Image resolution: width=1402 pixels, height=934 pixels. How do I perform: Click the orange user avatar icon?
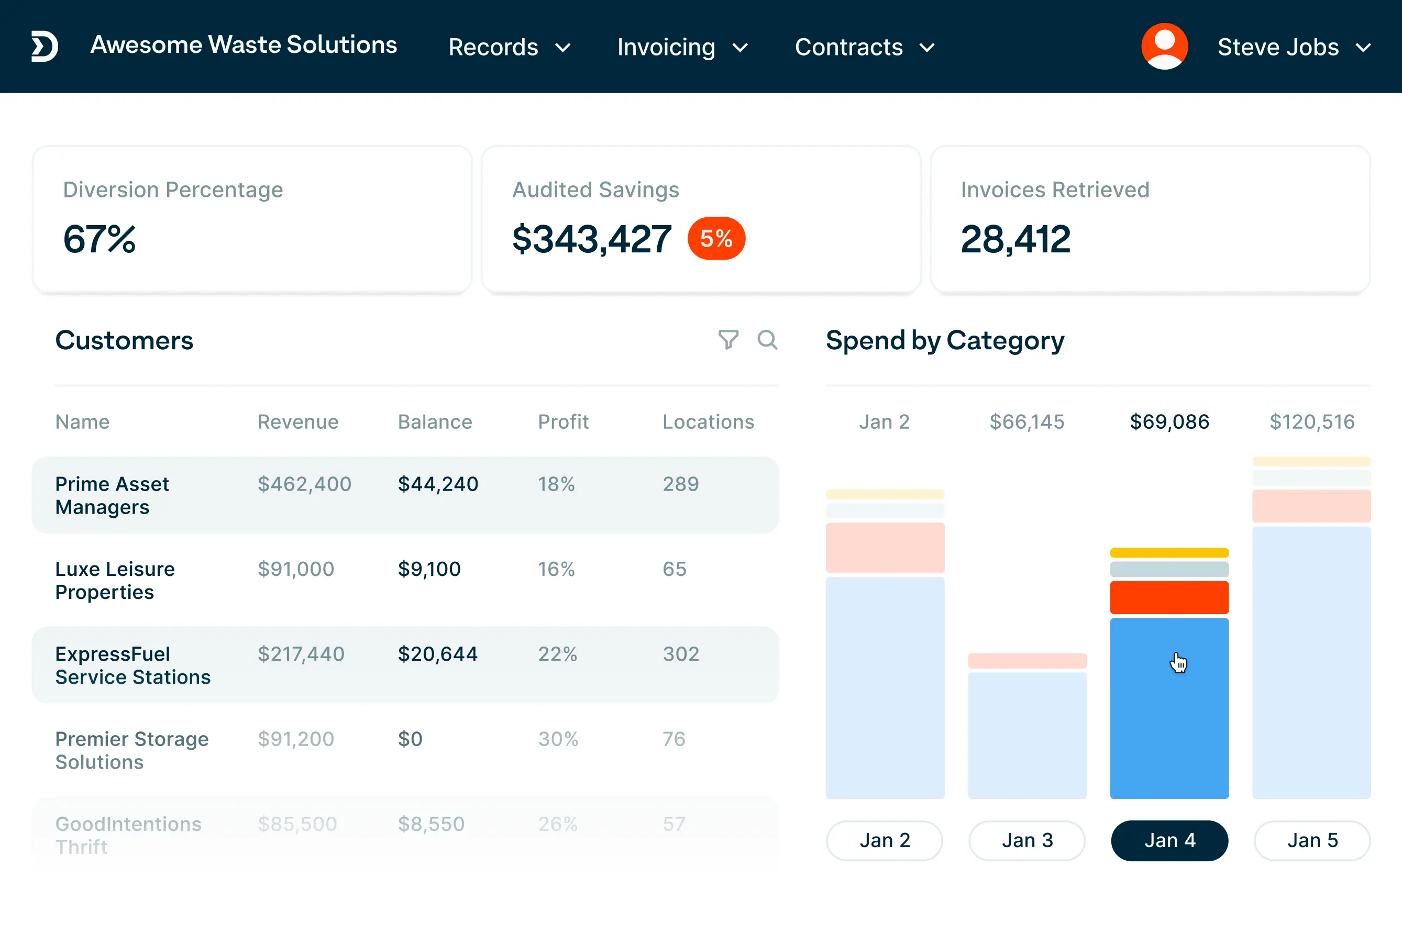1164,47
